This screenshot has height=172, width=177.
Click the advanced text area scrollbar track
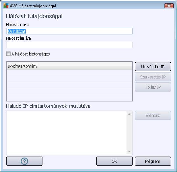click(x=129, y=133)
